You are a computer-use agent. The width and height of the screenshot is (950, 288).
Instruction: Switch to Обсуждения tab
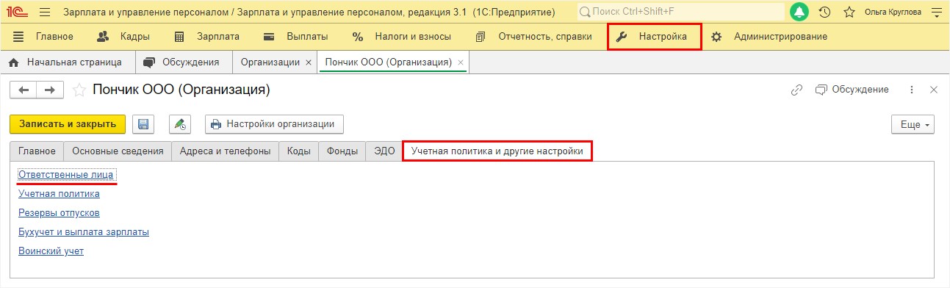(x=183, y=62)
